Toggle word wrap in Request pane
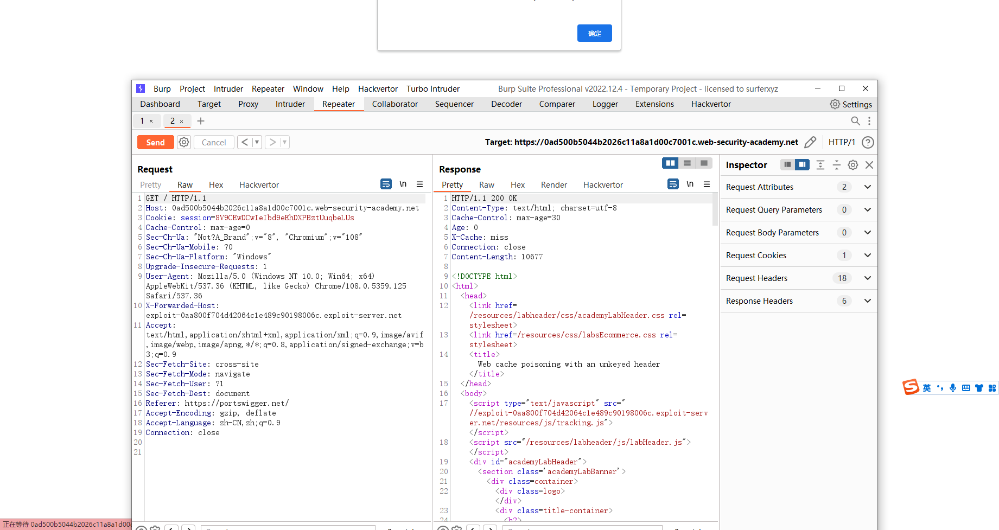Screen dimensions: 999x530 pyautogui.click(x=386, y=184)
